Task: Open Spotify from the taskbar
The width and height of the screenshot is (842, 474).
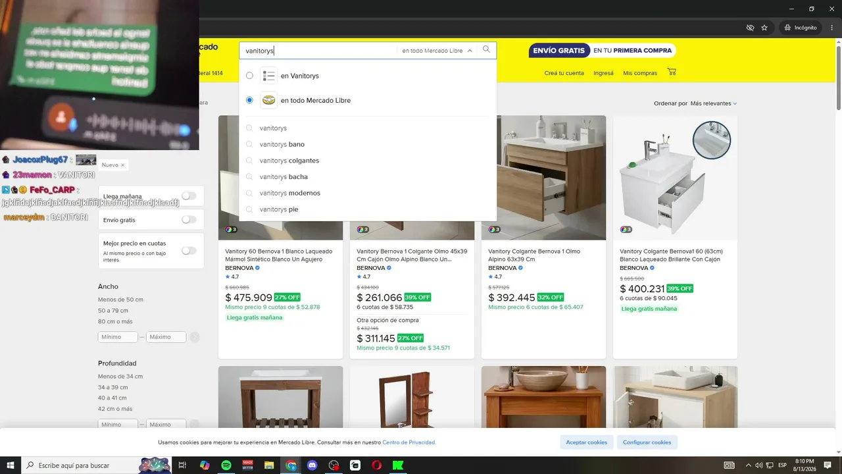Action: pos(226,465)
